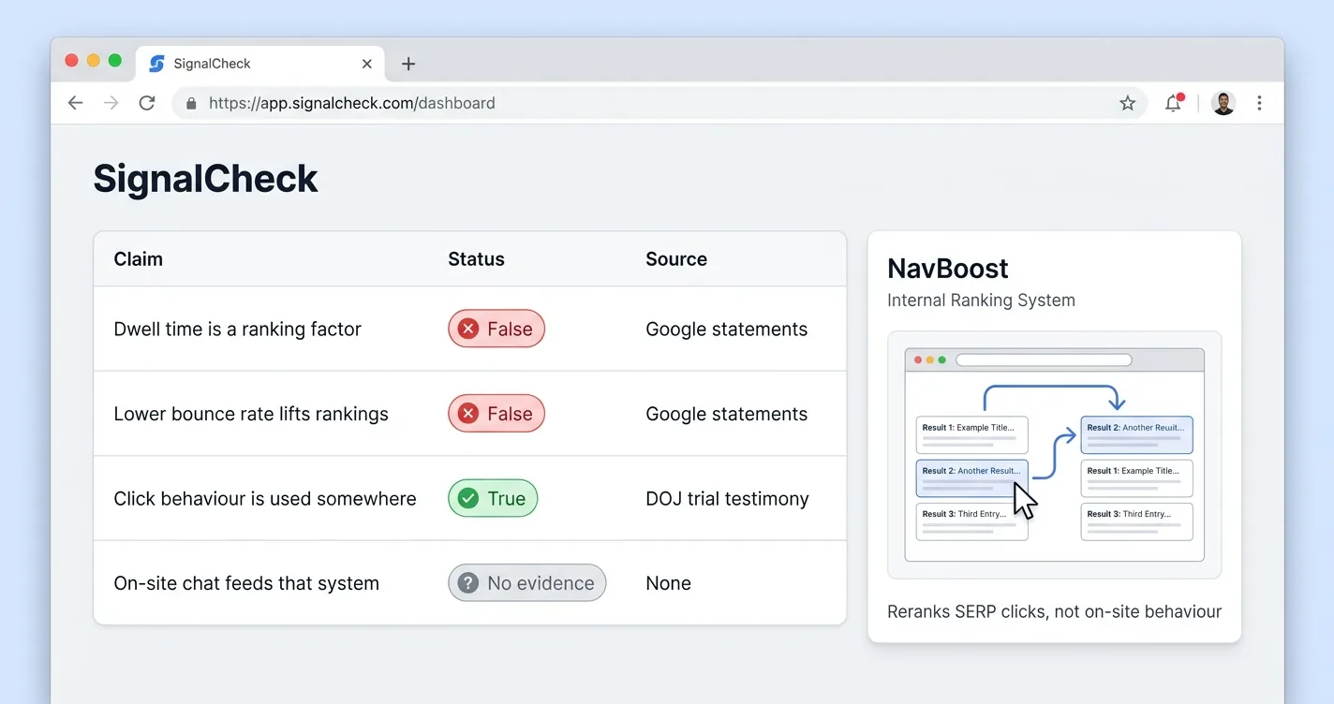
Task: Click the Status column header
Action: (x=476, y=259)
